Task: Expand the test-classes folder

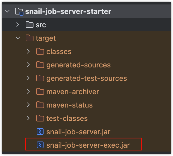Action: pos(28,118)
